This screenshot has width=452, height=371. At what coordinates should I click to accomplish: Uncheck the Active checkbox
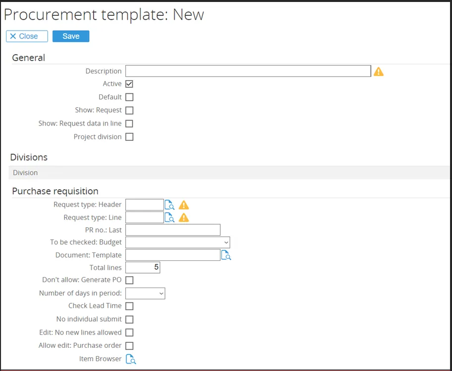[129, 84]
